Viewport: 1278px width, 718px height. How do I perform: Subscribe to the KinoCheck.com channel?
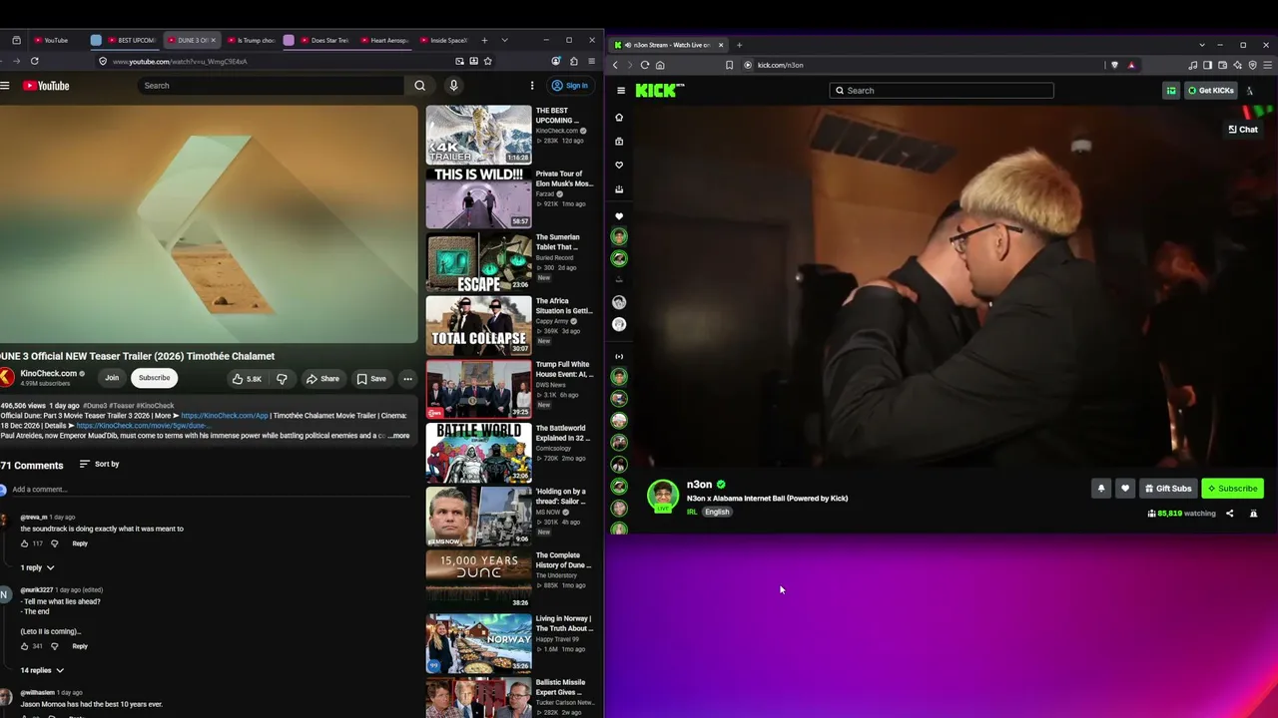click(154, 378)
